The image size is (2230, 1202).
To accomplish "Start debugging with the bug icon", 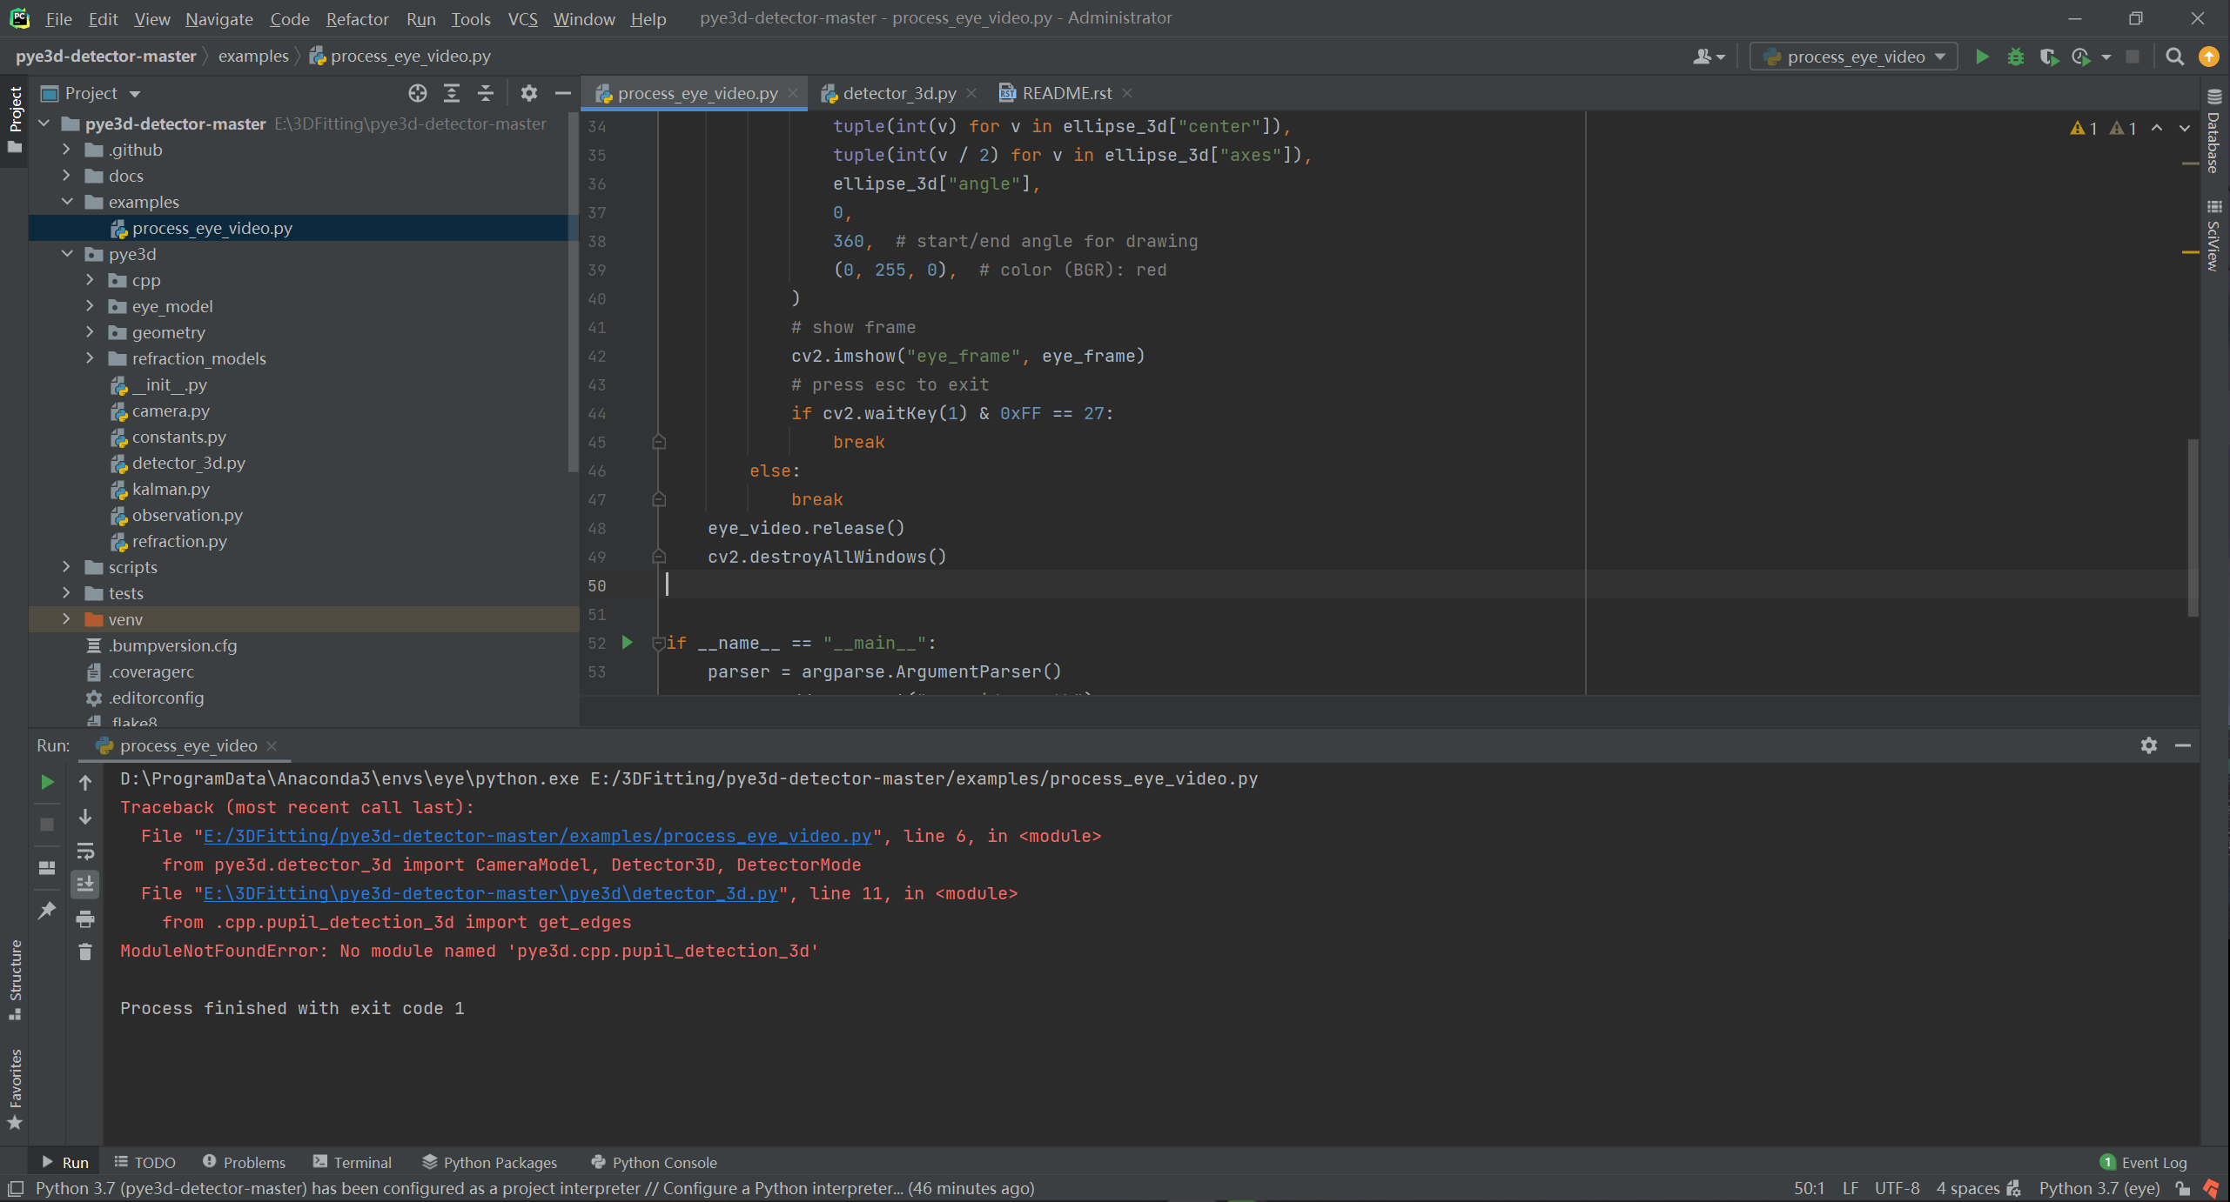I will [2015, 57].
